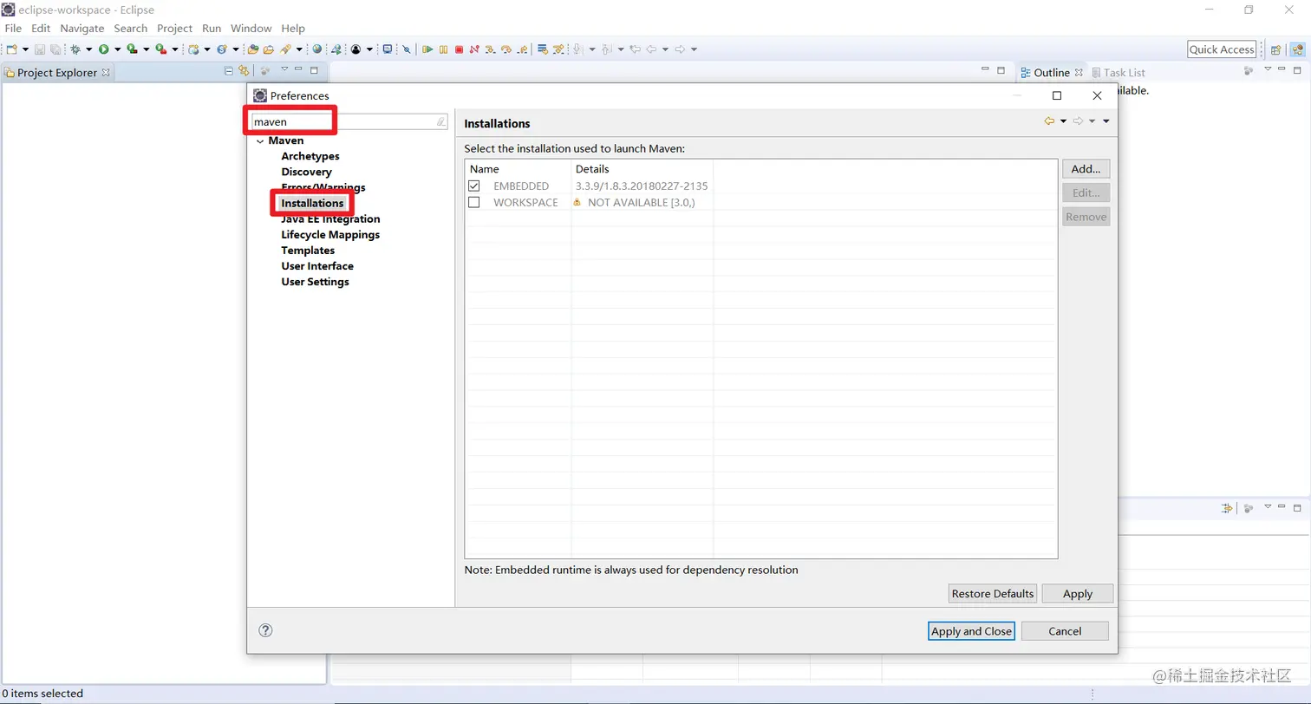This screenshot has height=704, width=1311.
Task: Switch to the Task List tab
Action: click(x=1119, y=73)
